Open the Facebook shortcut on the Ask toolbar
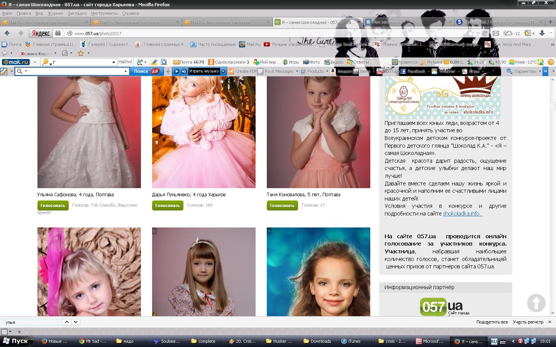556x347 pixels. (413, 71)
